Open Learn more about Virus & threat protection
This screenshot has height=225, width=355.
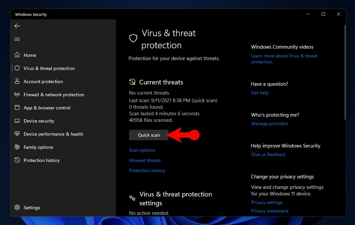point(285,59)
